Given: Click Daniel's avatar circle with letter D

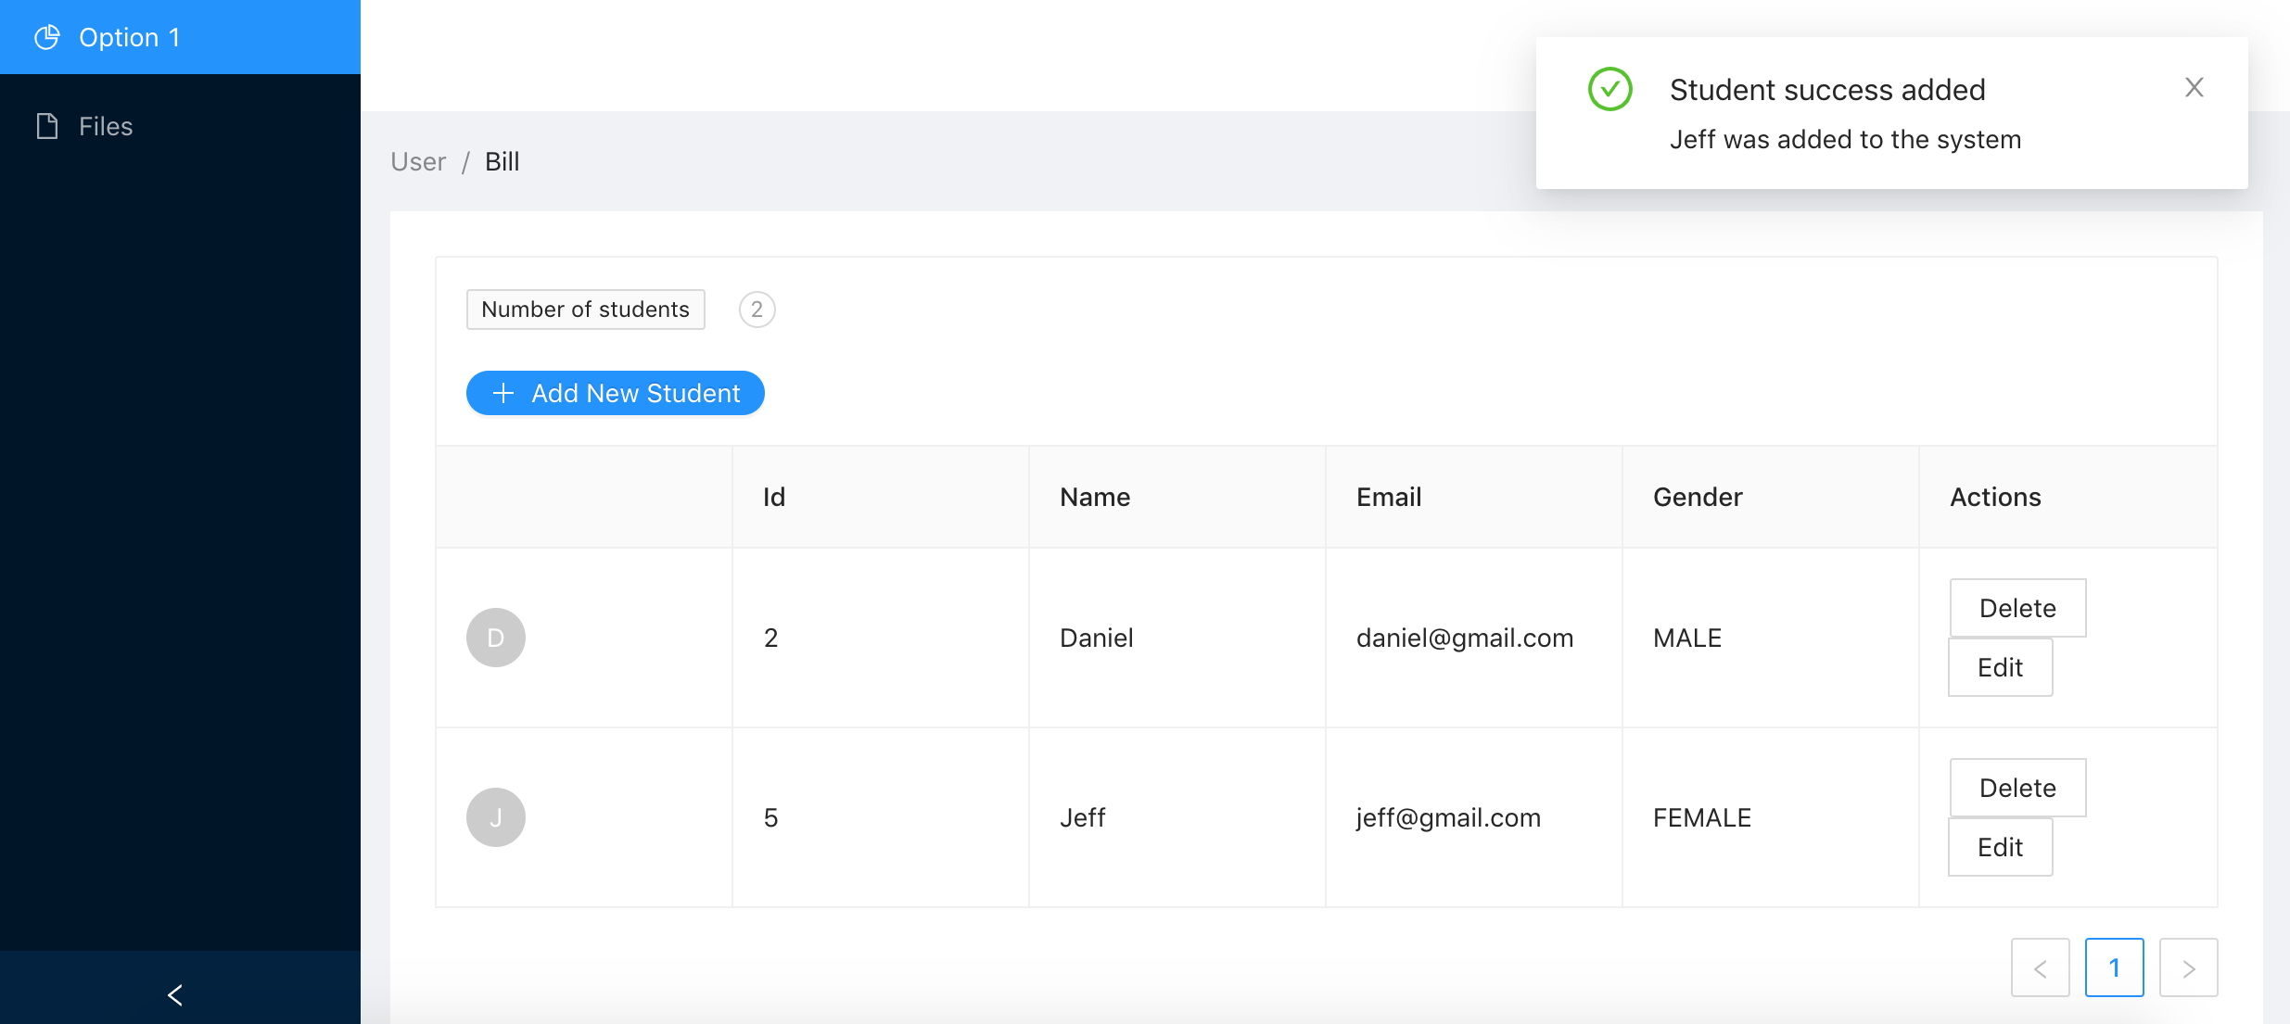Looking at the screenshot, I should point(495,638).
